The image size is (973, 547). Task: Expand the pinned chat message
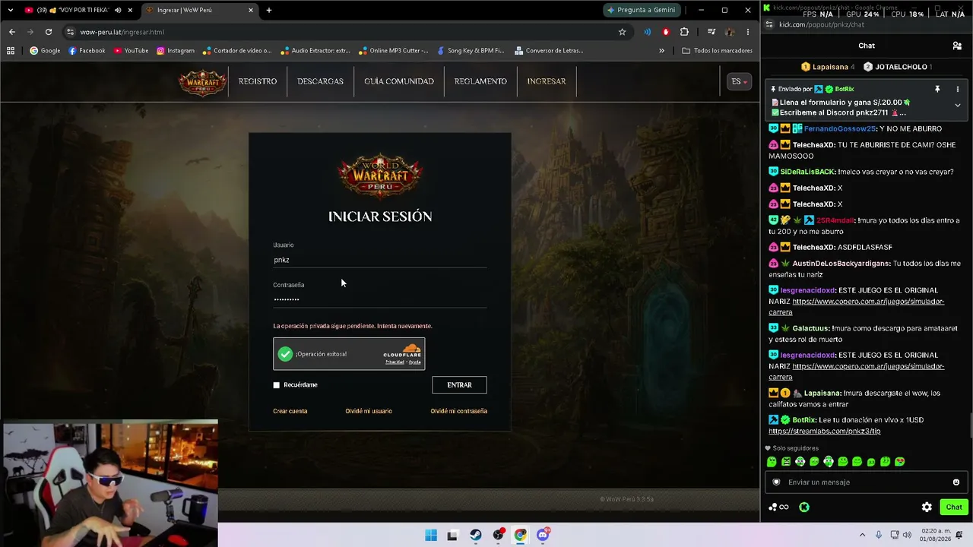click(957, 106)
